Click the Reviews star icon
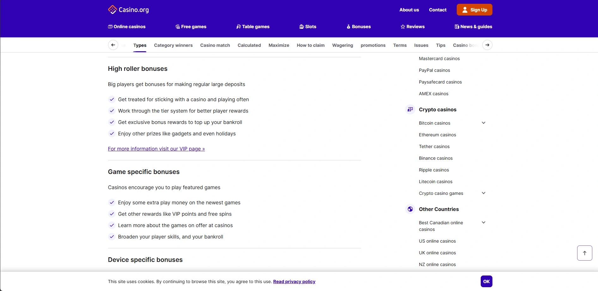 tap(403, 27)
